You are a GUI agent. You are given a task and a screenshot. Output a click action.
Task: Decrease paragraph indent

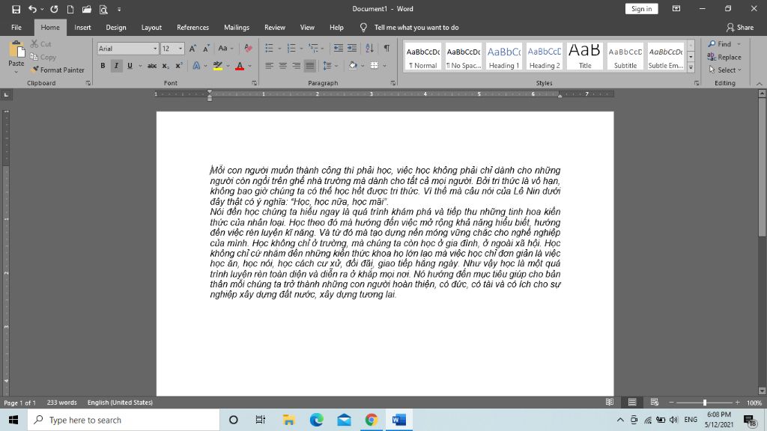(338, 49)
